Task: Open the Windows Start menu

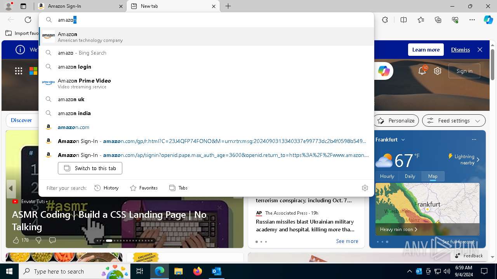Action: click(x=9, y=271)
